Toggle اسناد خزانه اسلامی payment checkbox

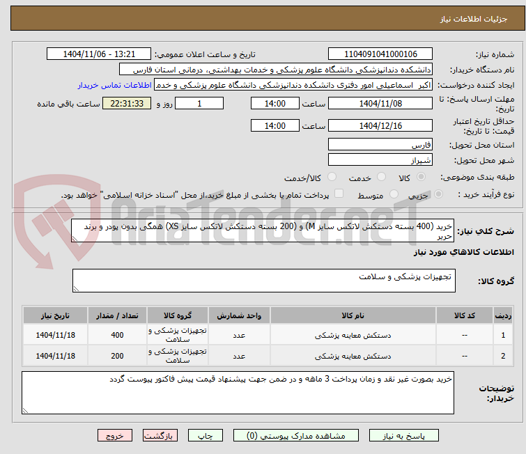point(339,194)
